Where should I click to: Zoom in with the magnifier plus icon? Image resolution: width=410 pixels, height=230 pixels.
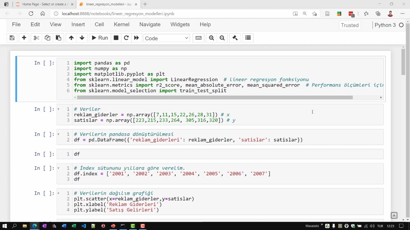[211, 38]
